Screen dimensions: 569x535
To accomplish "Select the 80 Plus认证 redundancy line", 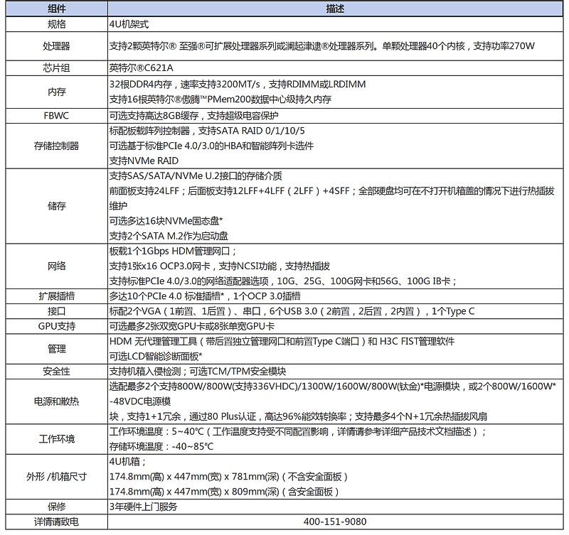I will click(298, 416).
